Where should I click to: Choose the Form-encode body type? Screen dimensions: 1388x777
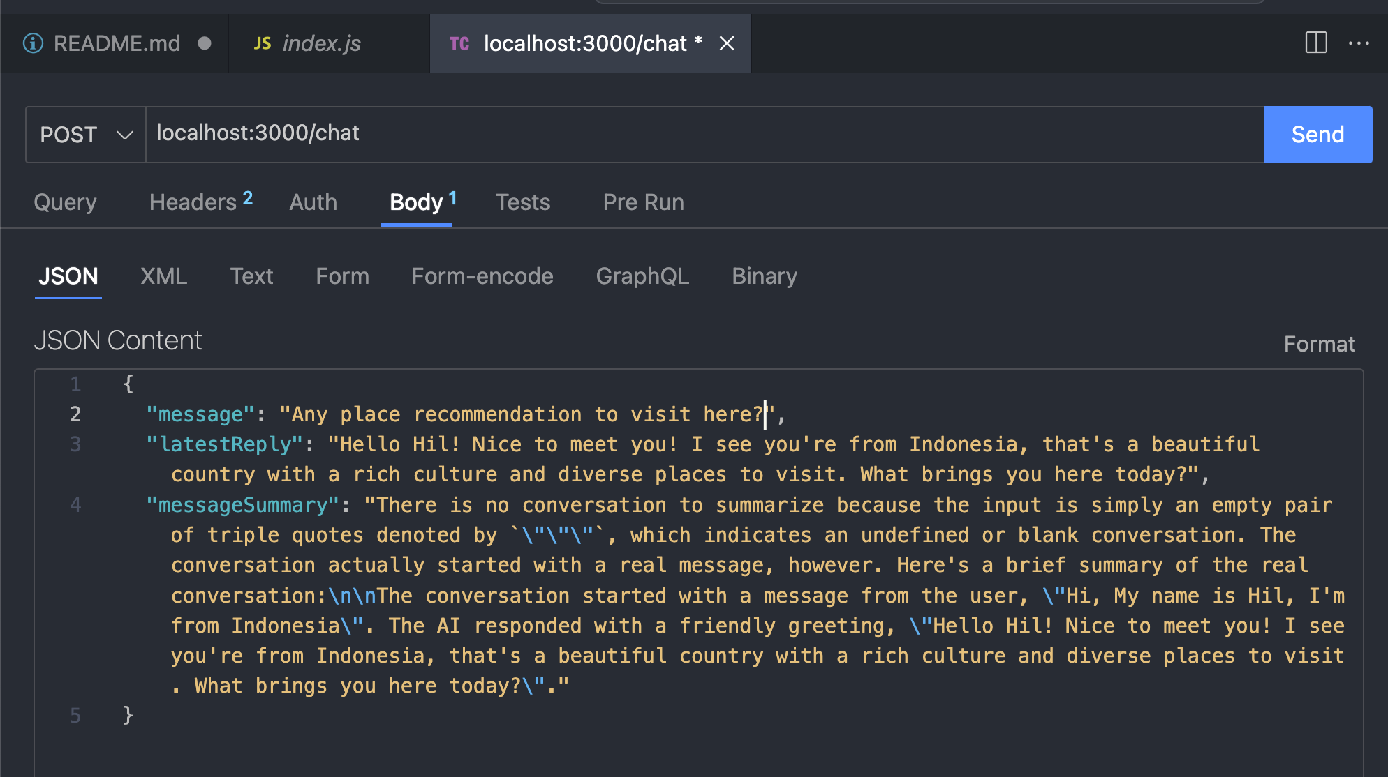[x=482, y=276]
